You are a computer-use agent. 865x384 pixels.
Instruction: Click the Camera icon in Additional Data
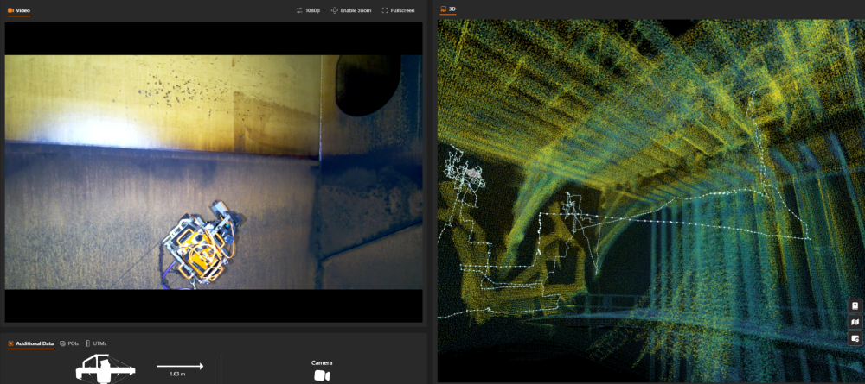[321, 375]
